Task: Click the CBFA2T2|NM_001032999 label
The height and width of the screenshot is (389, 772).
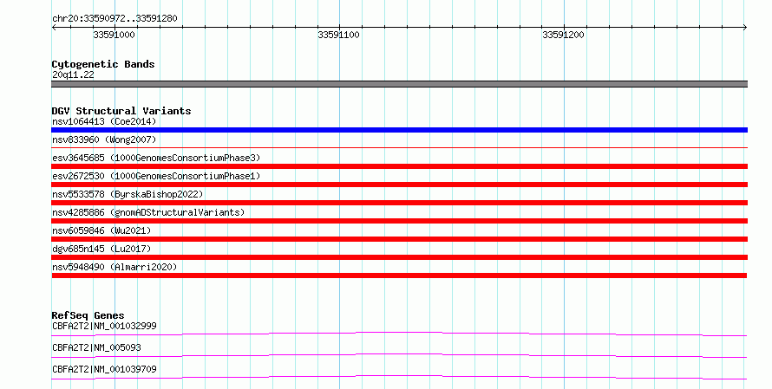Action: pos(104,326)
